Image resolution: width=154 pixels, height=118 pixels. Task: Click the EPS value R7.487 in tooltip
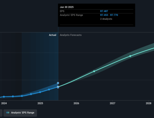104,11
